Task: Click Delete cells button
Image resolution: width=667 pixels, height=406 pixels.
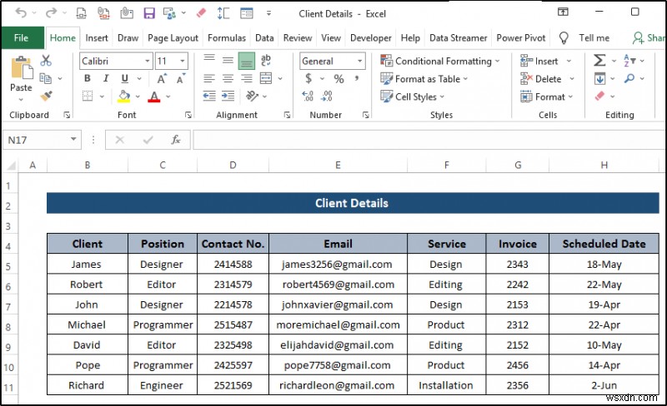Action: pyautogui.click(x=540, y=79)
